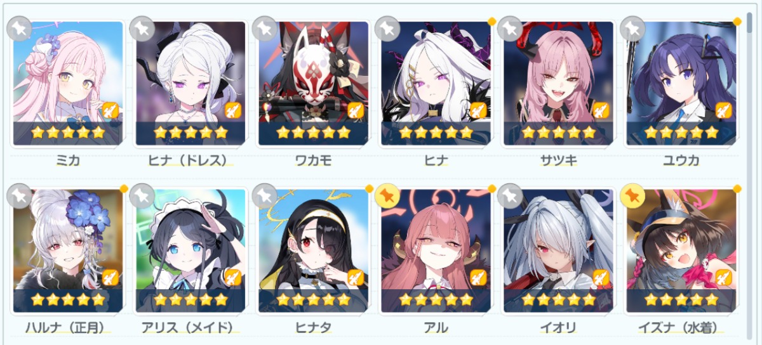Pin ワカモ using the gray pin icon
The width and height of the screenshot is (762, 345).
pyautogui.click(x=264, y=29)
